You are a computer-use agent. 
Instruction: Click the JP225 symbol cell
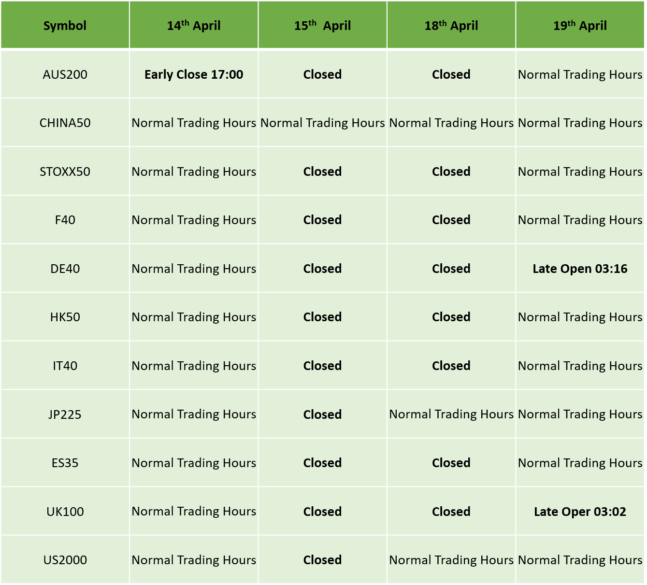tap(65, 414)
